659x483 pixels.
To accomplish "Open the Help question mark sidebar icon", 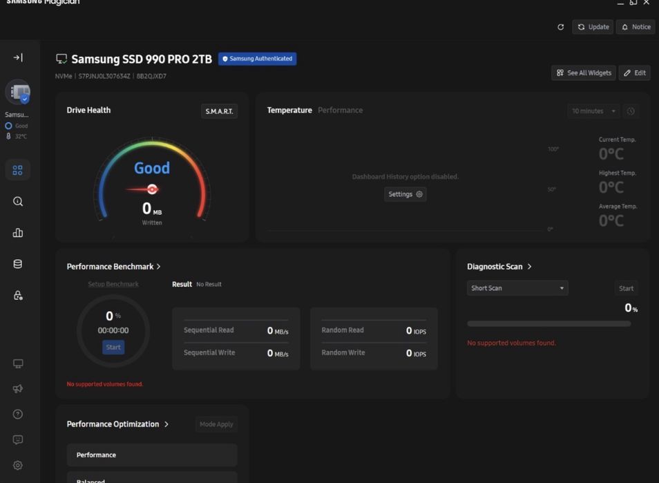I will [18, 415].
